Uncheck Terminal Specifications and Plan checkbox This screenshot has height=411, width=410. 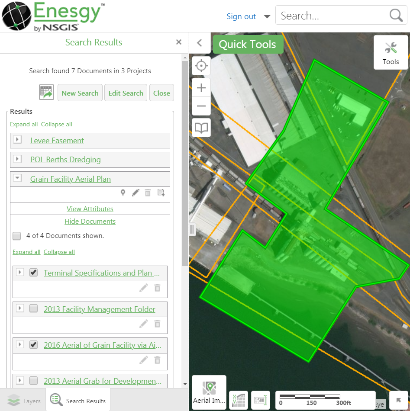[34, 272]
